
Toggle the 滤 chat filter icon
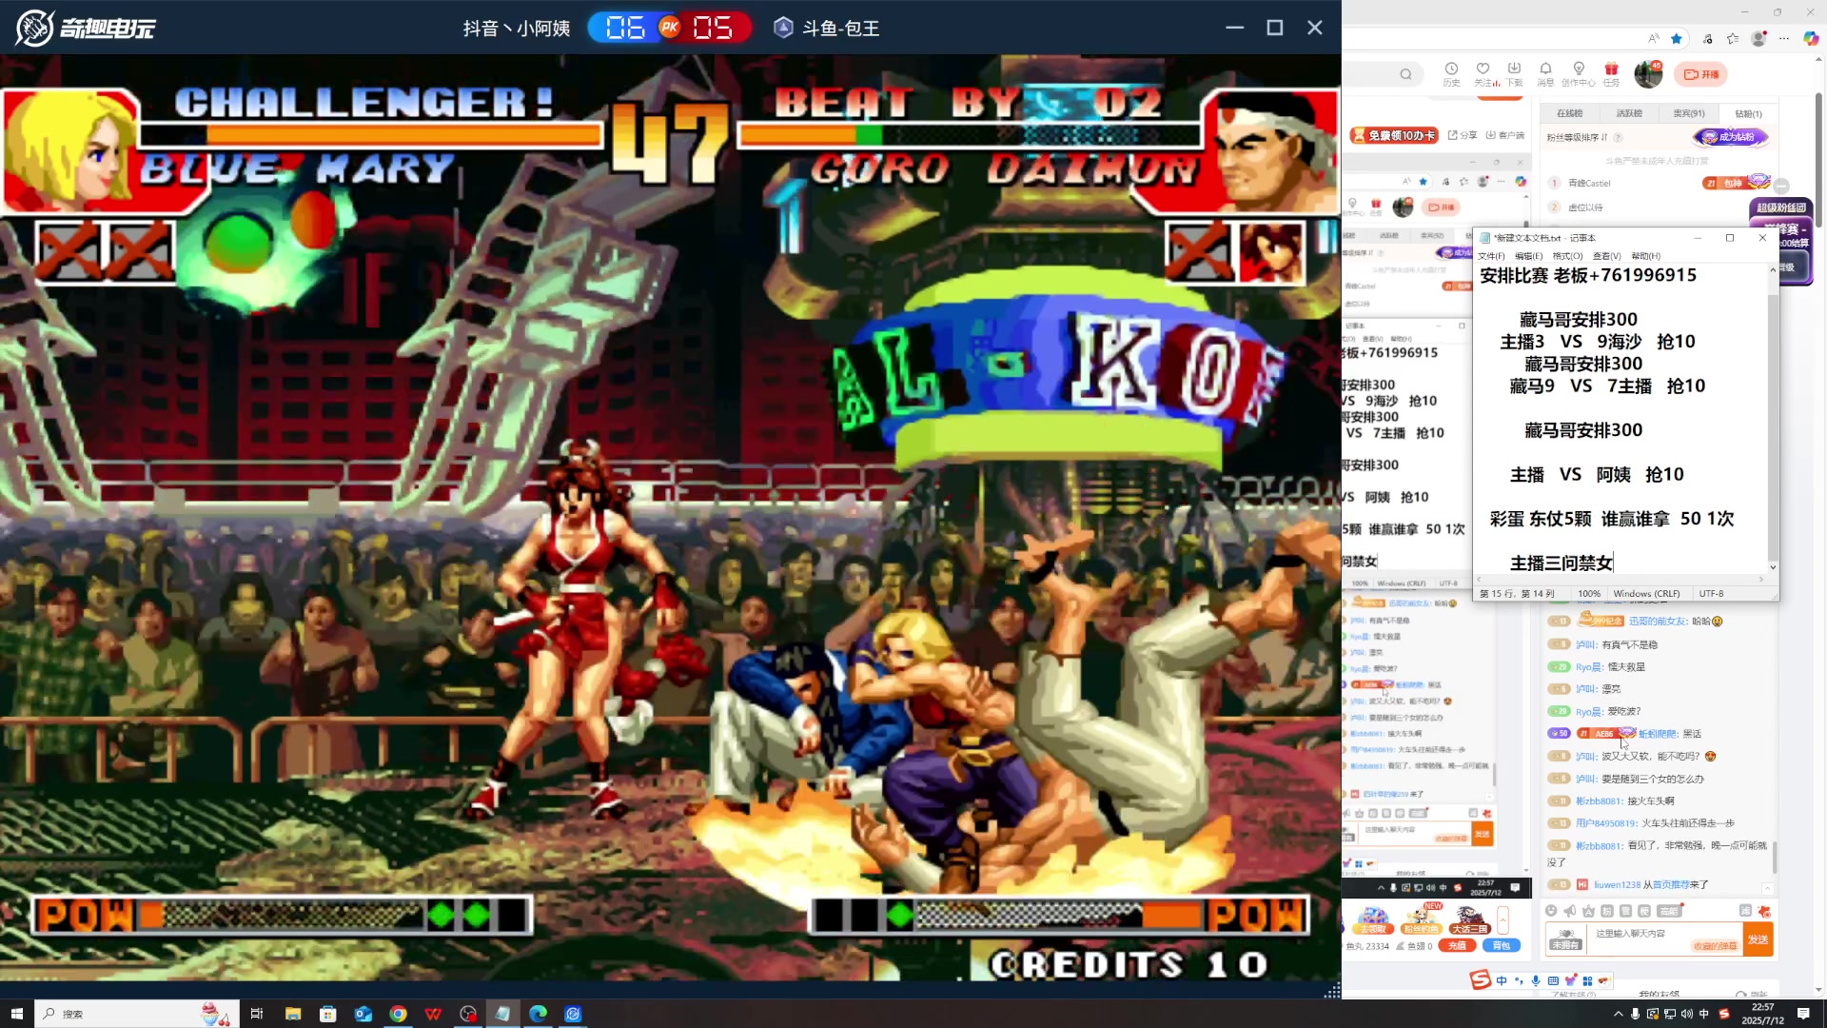[1745, 911]
